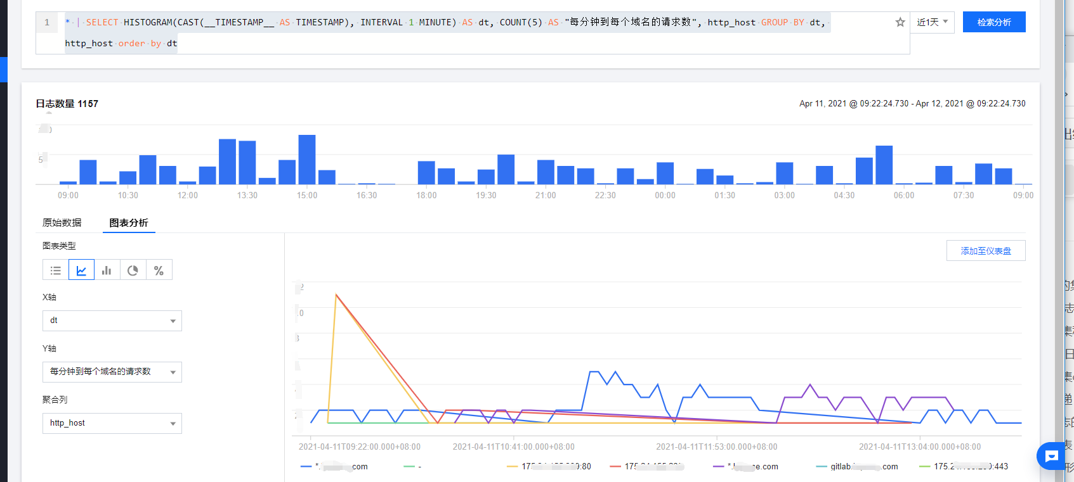The height and width of the screenshot is (482, 1074).
Task: Toggle the blue *.com legend series
Action: tap(334, 467)
